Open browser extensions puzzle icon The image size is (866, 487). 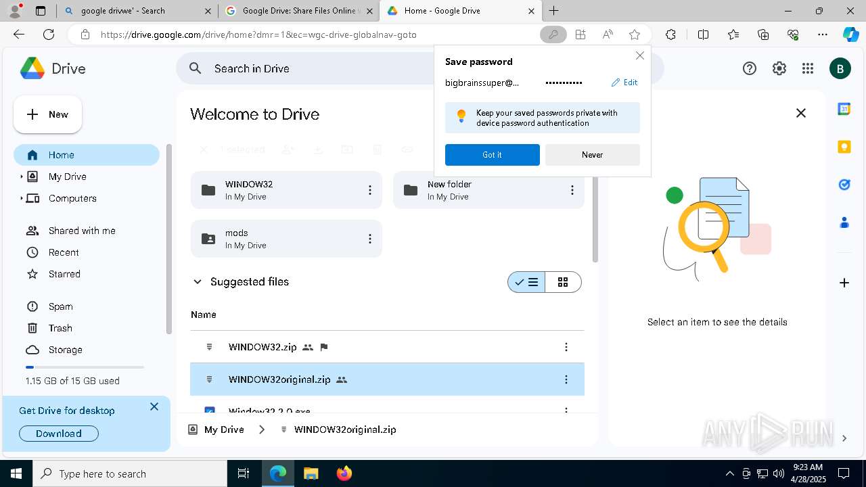(670, 34)
